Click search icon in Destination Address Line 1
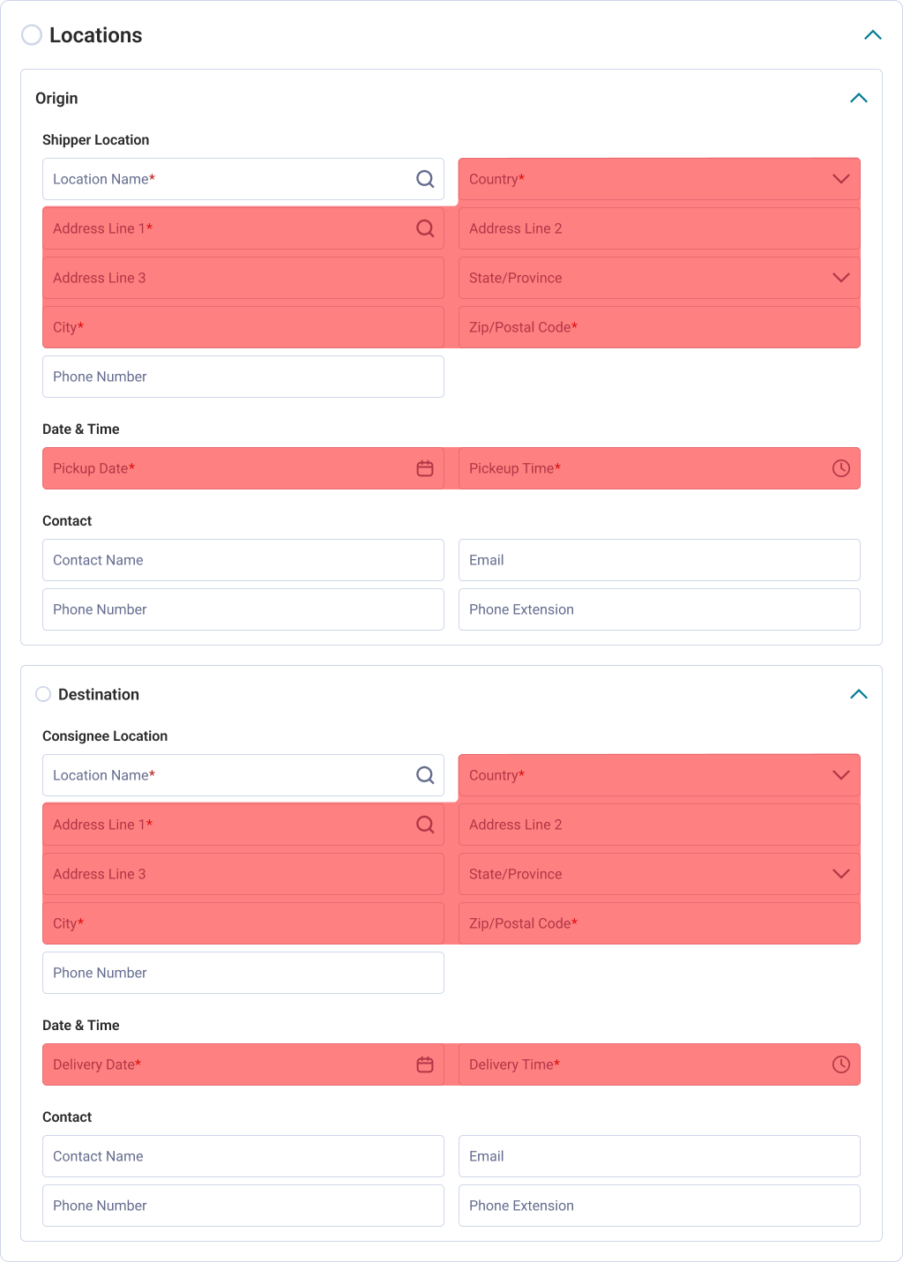The height and width of the screenshot is (1262, 903). coord(425,825)
